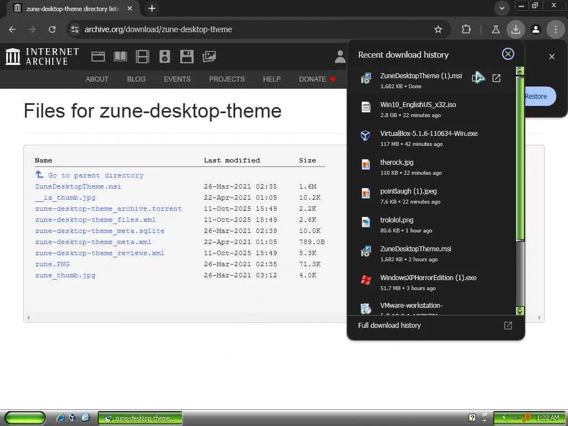Screen dimensions: 568x426
Task: Open the zune_thumb.jpg file link
Action: click(x=65, y=275)
